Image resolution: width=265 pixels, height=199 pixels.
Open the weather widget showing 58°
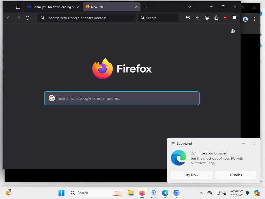[9, 193]
